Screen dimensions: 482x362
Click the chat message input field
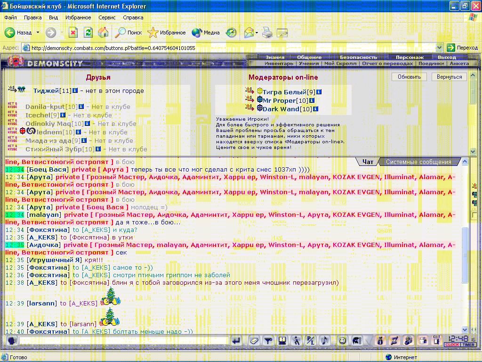click(124, 340)
